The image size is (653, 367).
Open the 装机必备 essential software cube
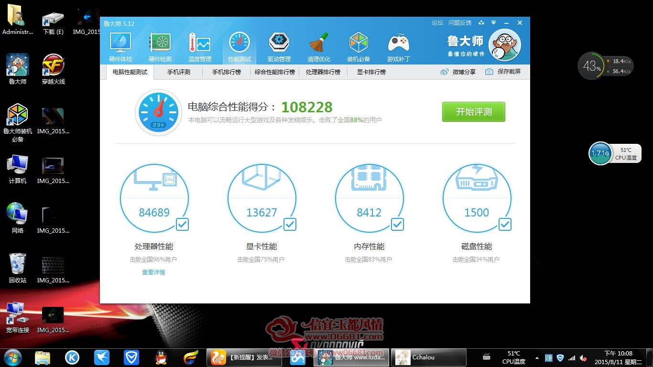click(359, 47)
